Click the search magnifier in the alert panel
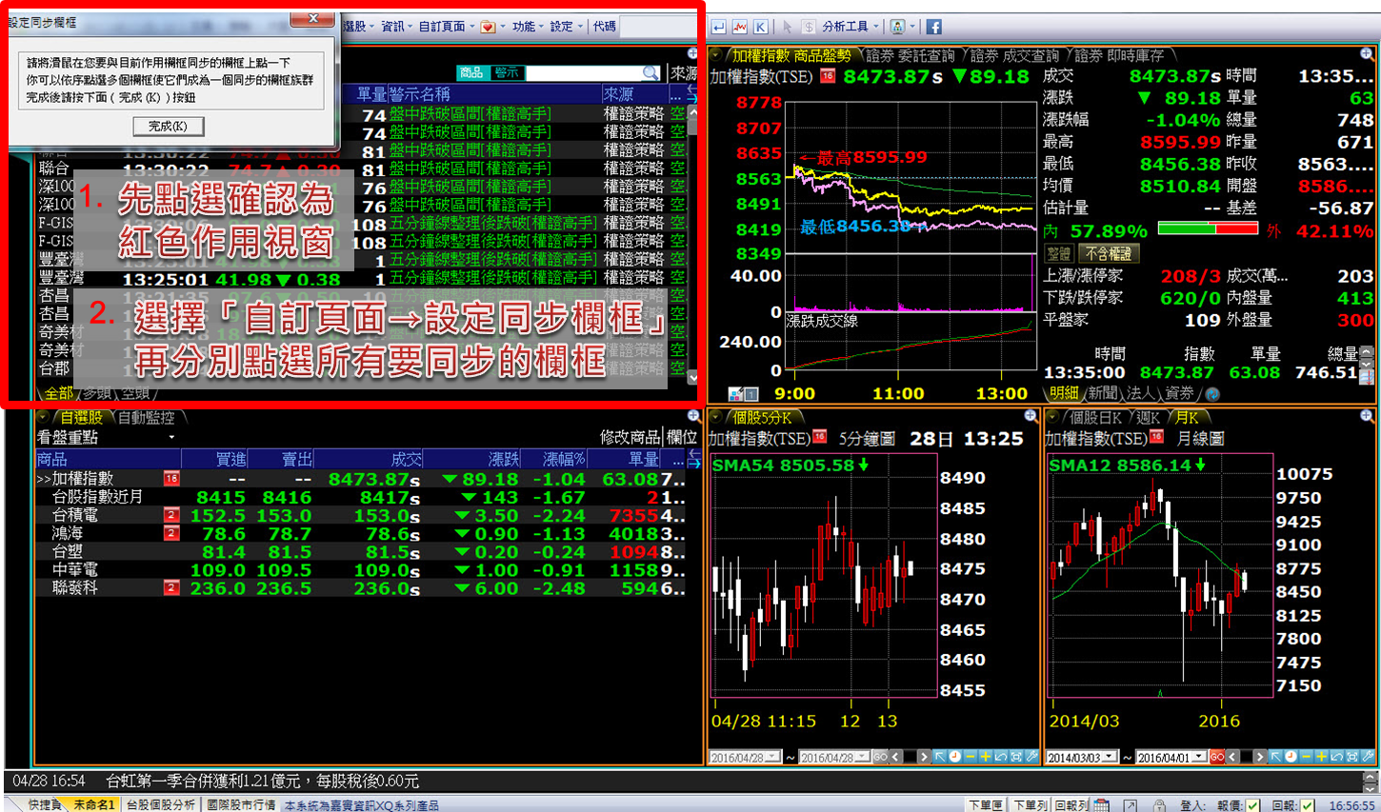1381x812 pixels. coord(650,73)
